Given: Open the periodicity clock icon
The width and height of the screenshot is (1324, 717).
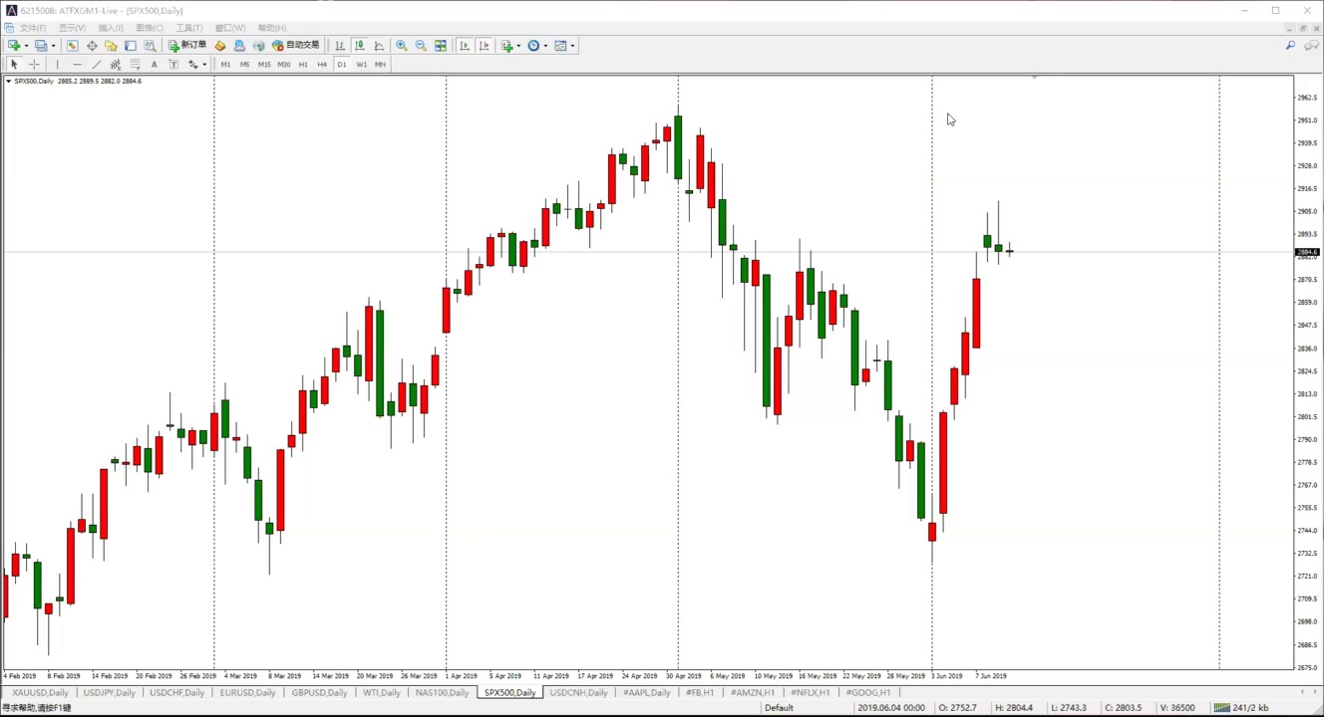Looking at the screenshot, I should pos(533,46).
